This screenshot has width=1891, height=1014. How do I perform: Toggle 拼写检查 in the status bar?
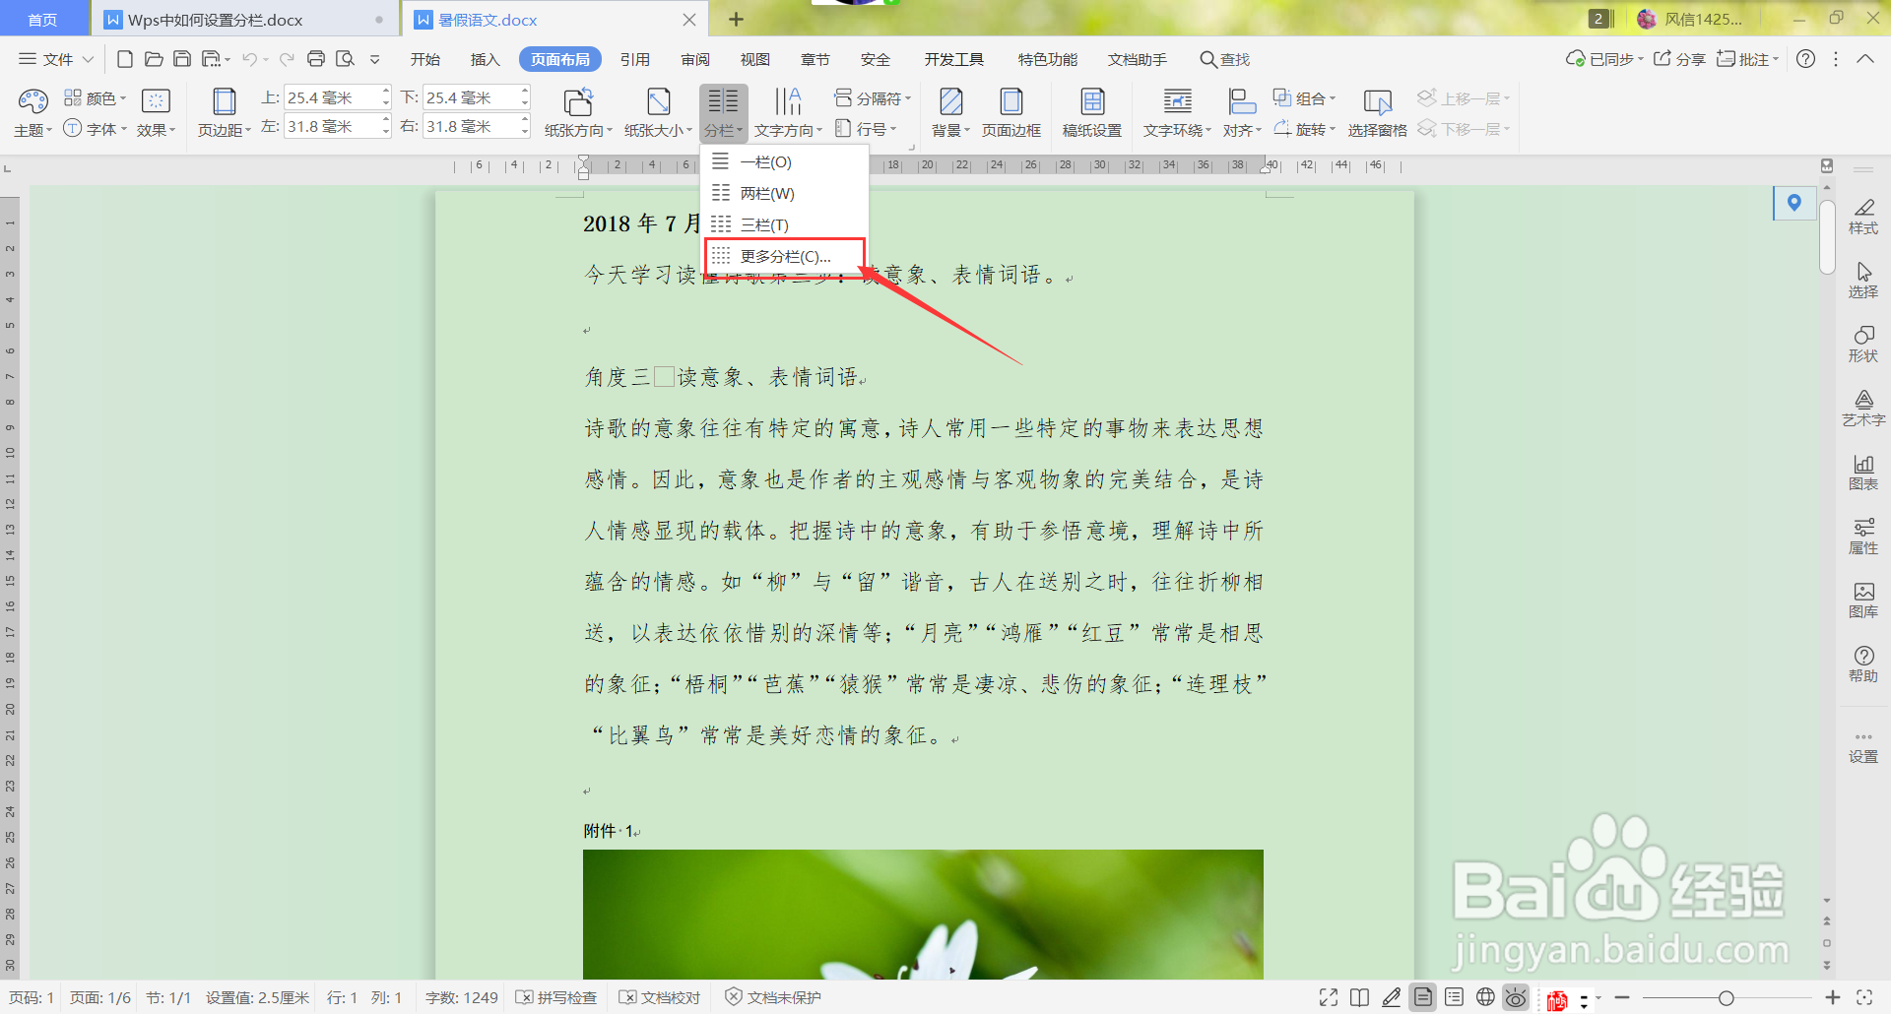tap(556, 997)
